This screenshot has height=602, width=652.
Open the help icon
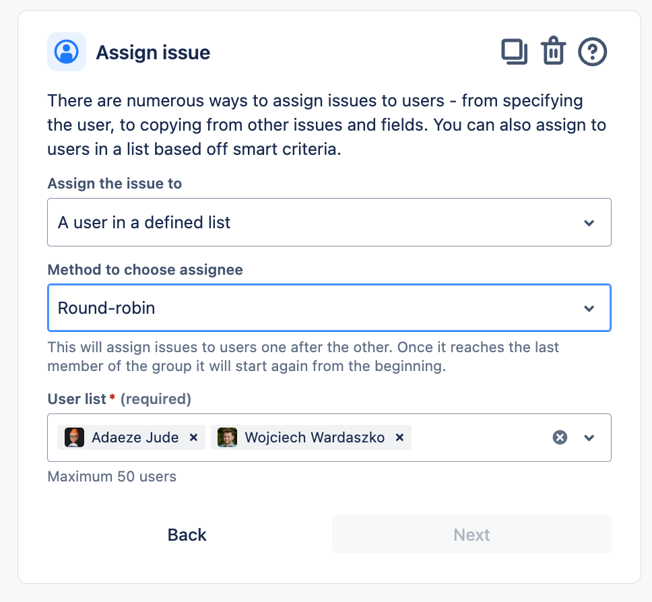tap(592, 51)
